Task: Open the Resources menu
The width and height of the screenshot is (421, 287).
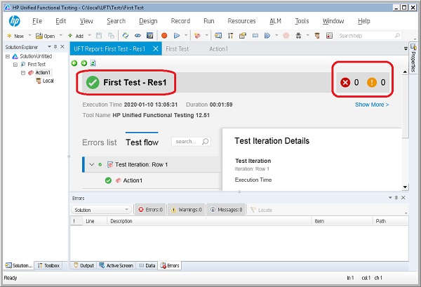Action: pyautogui.click(x=241, y=21)
